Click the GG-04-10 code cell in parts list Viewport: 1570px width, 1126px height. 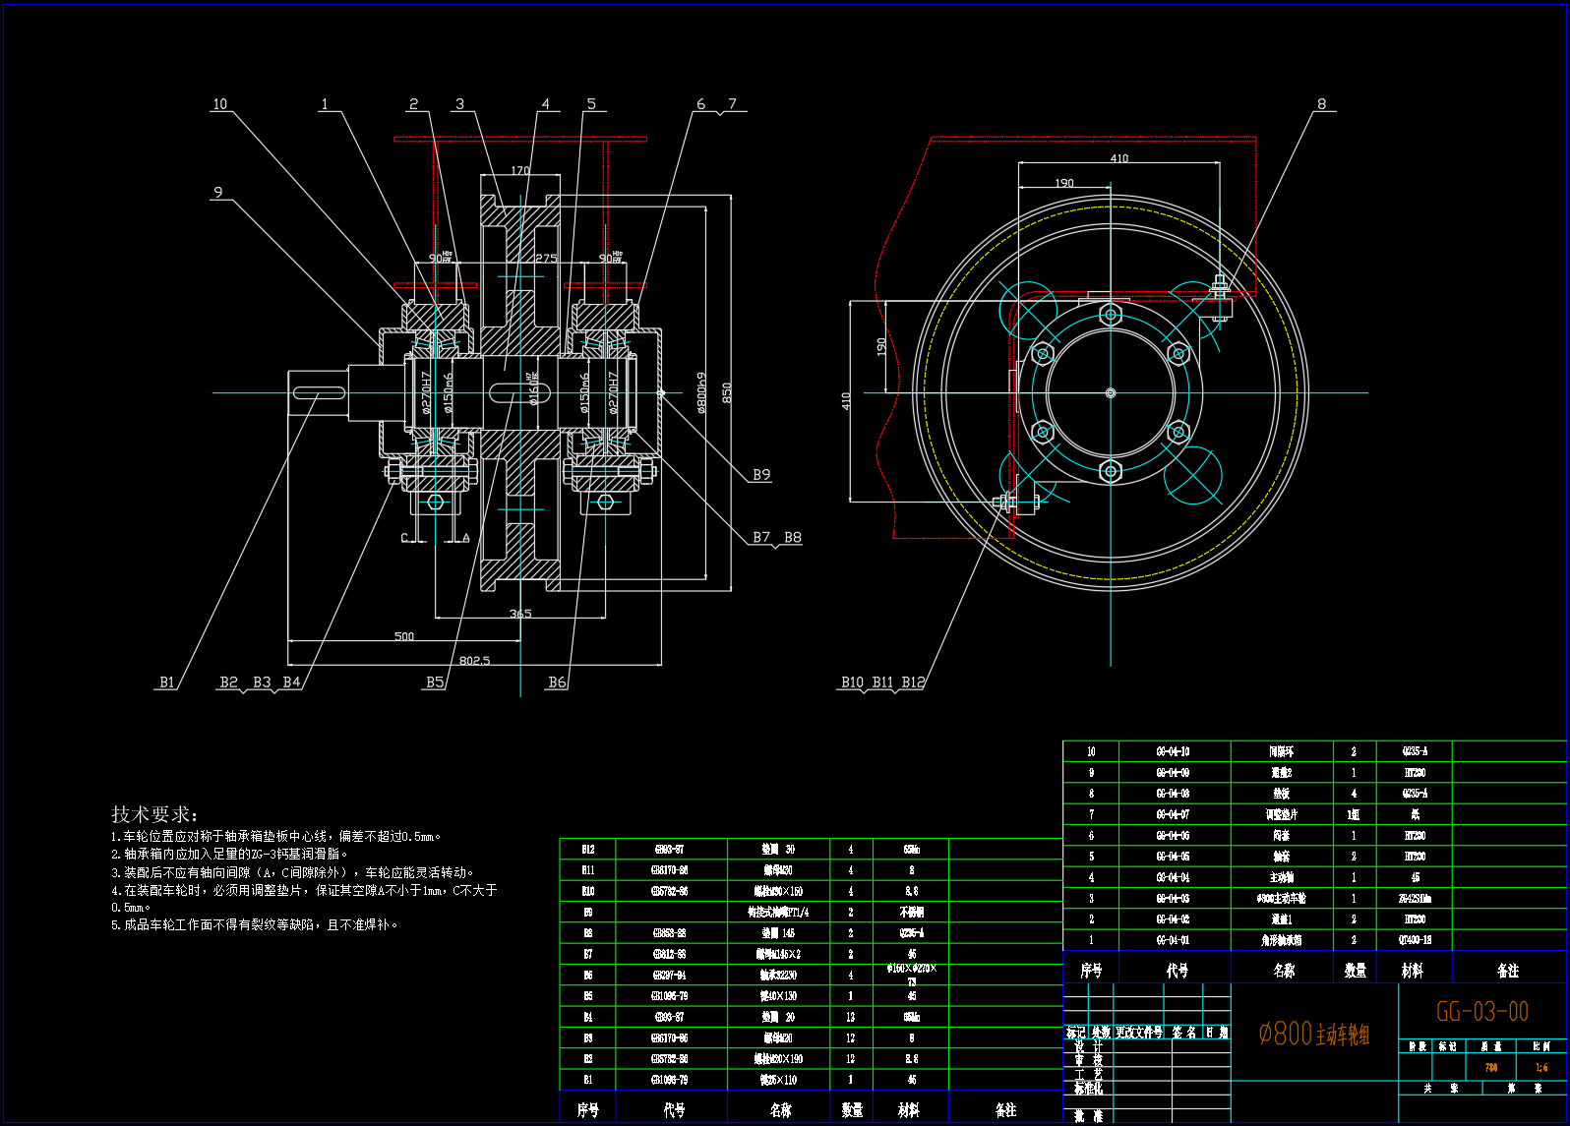1173,751
